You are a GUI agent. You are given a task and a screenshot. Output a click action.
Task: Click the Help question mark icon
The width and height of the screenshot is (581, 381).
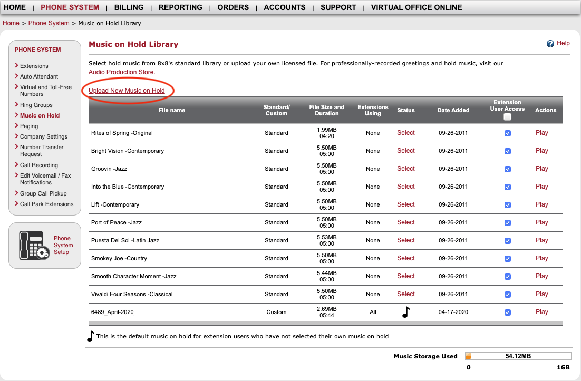click(550, 44)
